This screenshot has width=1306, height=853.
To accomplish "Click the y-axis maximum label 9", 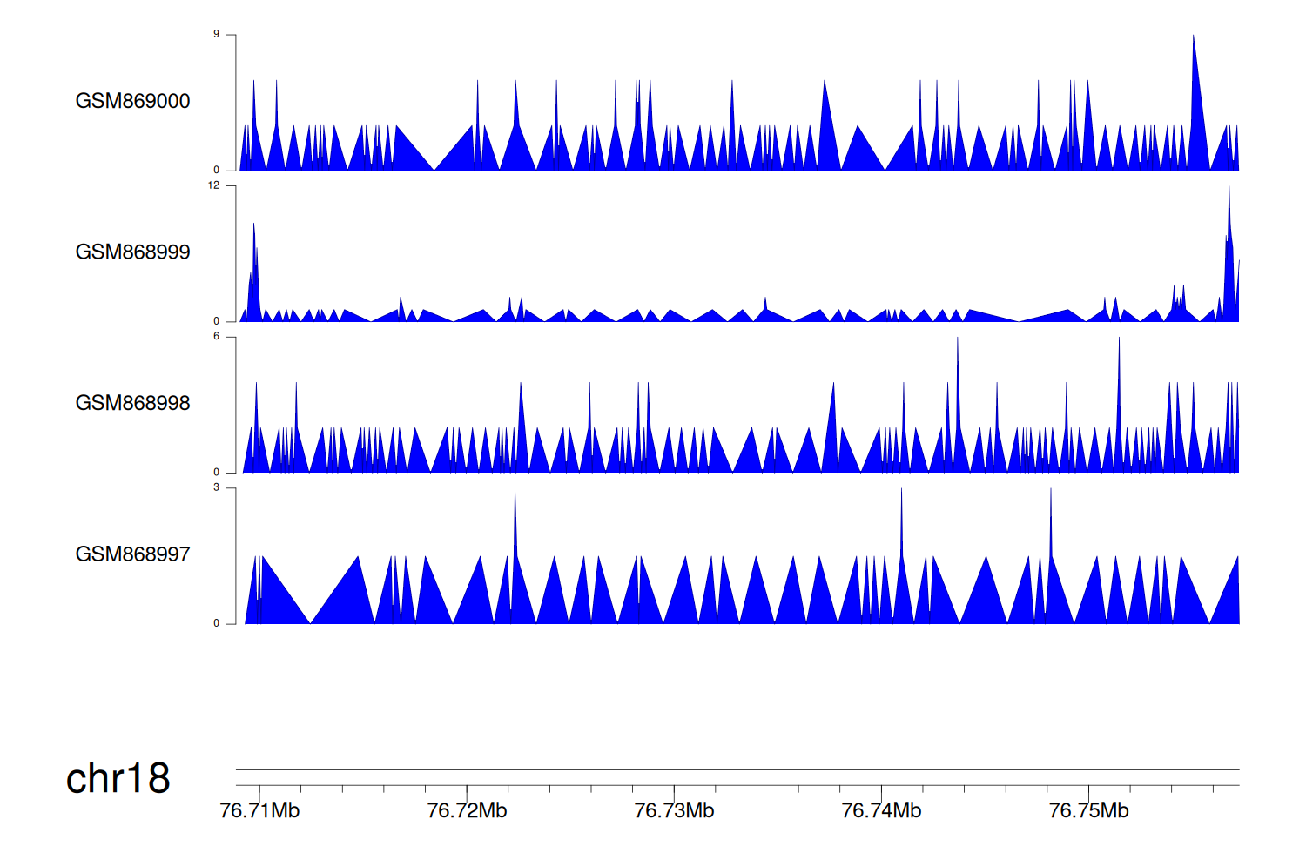I will (216, 34).
